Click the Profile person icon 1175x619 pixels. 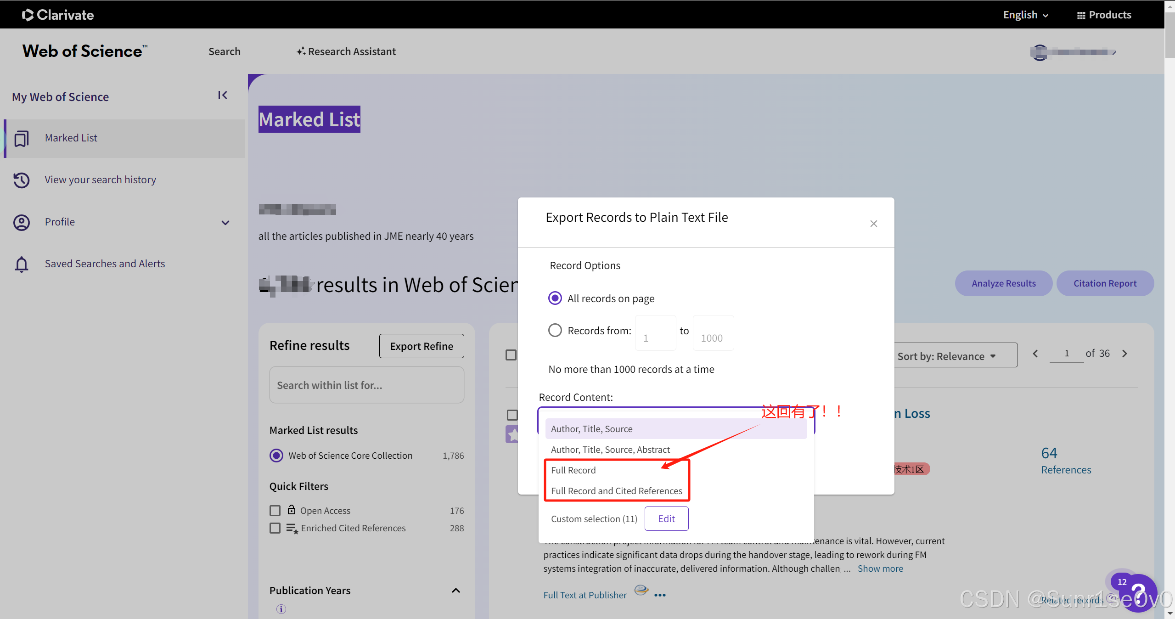point(22,222)
